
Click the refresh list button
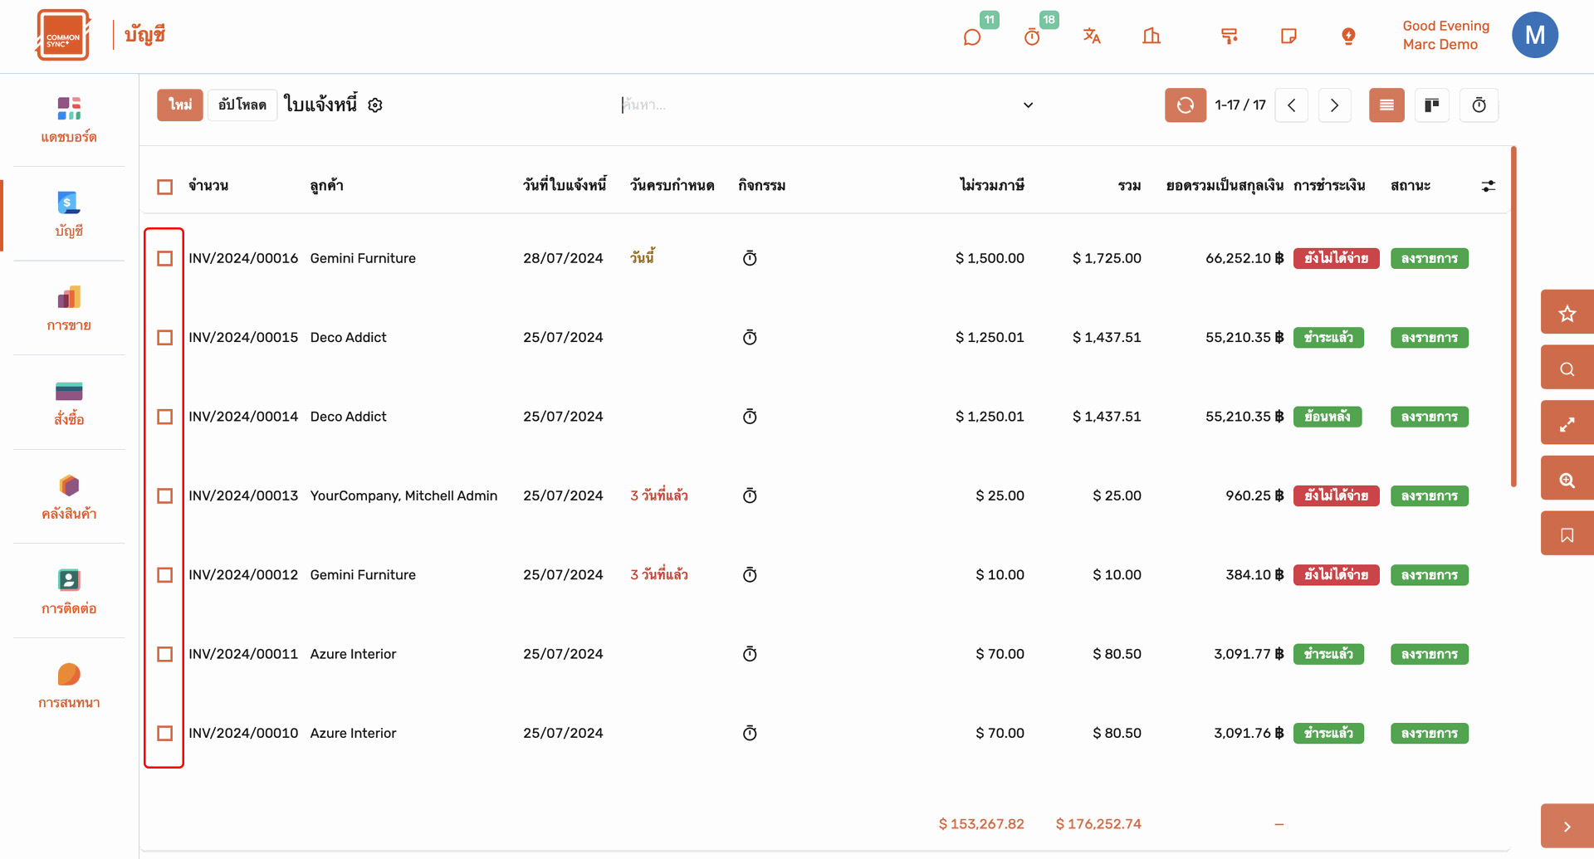(x=1185, y=105)
